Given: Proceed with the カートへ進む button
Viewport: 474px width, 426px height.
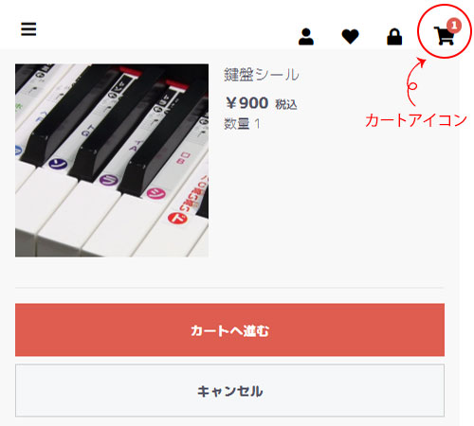Looking at the screenshot, I should tap(229, 330).
